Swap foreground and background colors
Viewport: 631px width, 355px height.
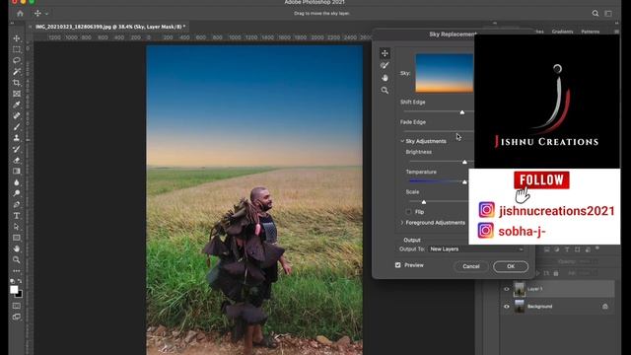(20, 281)
